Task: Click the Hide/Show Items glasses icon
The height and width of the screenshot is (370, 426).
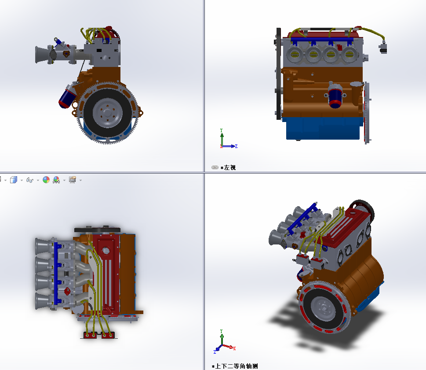Action: point(29,180)
